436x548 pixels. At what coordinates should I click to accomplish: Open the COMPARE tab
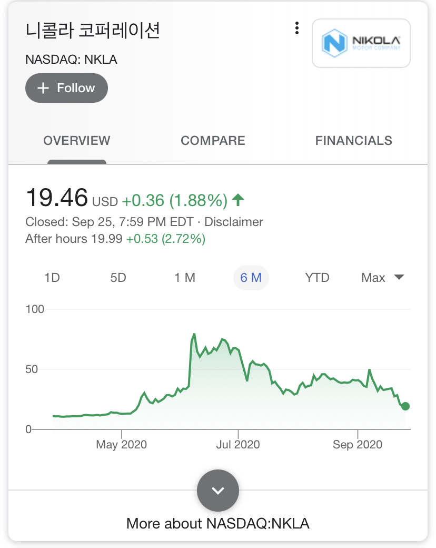click(213, 141)
